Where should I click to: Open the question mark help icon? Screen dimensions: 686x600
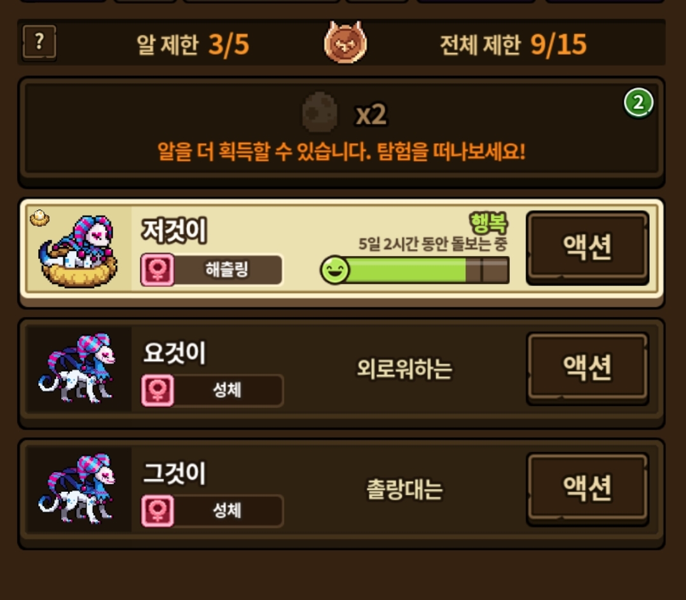click(39, 43)
